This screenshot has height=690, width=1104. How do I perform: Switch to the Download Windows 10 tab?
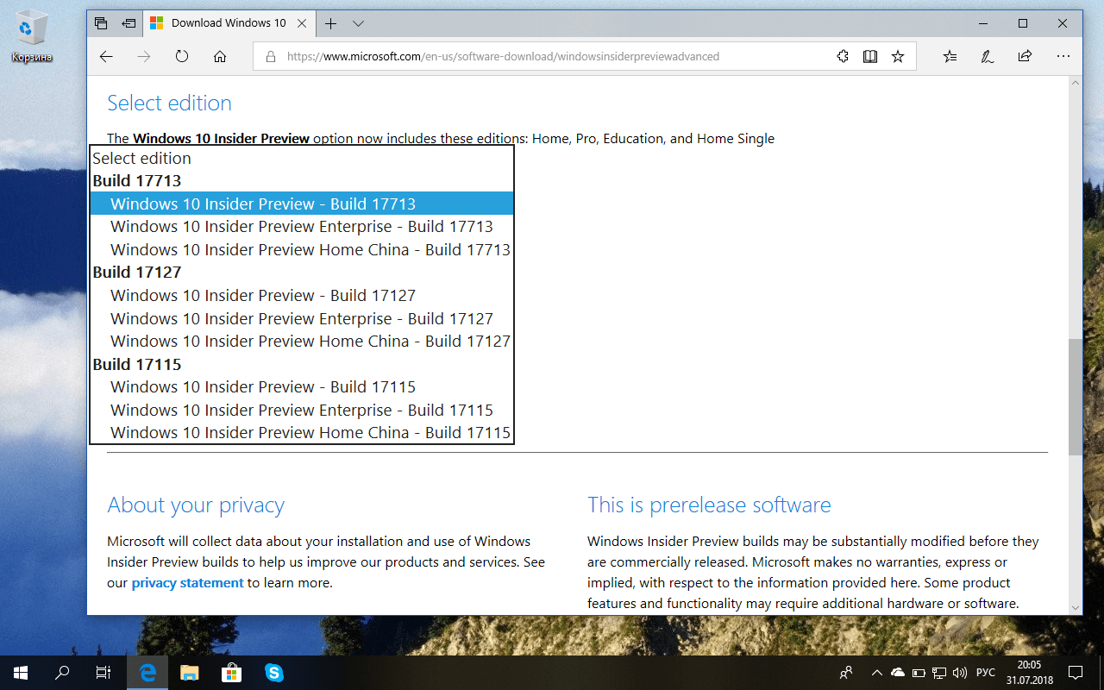[x=227, y=23]
